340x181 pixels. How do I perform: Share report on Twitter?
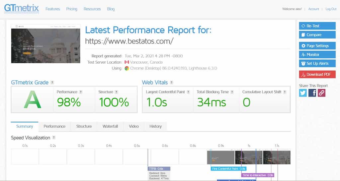coord(303,93)
